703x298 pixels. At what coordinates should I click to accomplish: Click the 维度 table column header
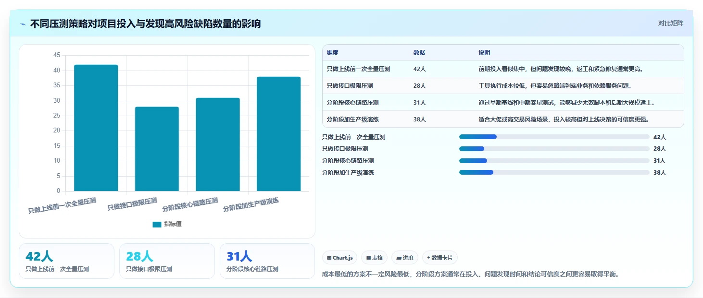(332, 53)
